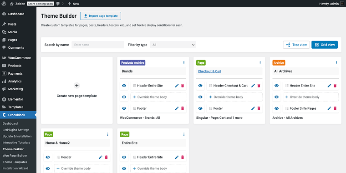Delete the Header in Home & Home2 card

click(107, 157)
